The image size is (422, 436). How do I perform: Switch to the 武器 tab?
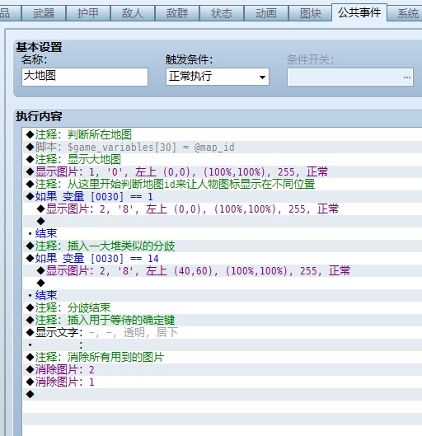(44, 13)
